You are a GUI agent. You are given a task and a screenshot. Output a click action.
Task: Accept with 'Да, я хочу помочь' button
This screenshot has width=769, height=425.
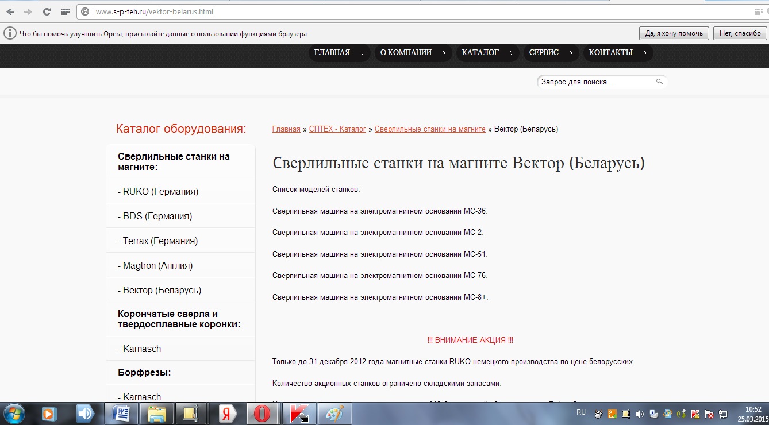674,33
